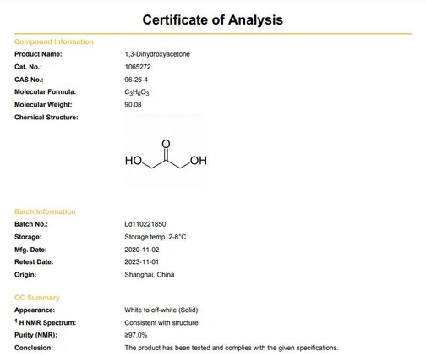Click the 'Product Name:' label
Image resolution: width=426 pixels, height=357 pixels.
(x=38, y=54)
